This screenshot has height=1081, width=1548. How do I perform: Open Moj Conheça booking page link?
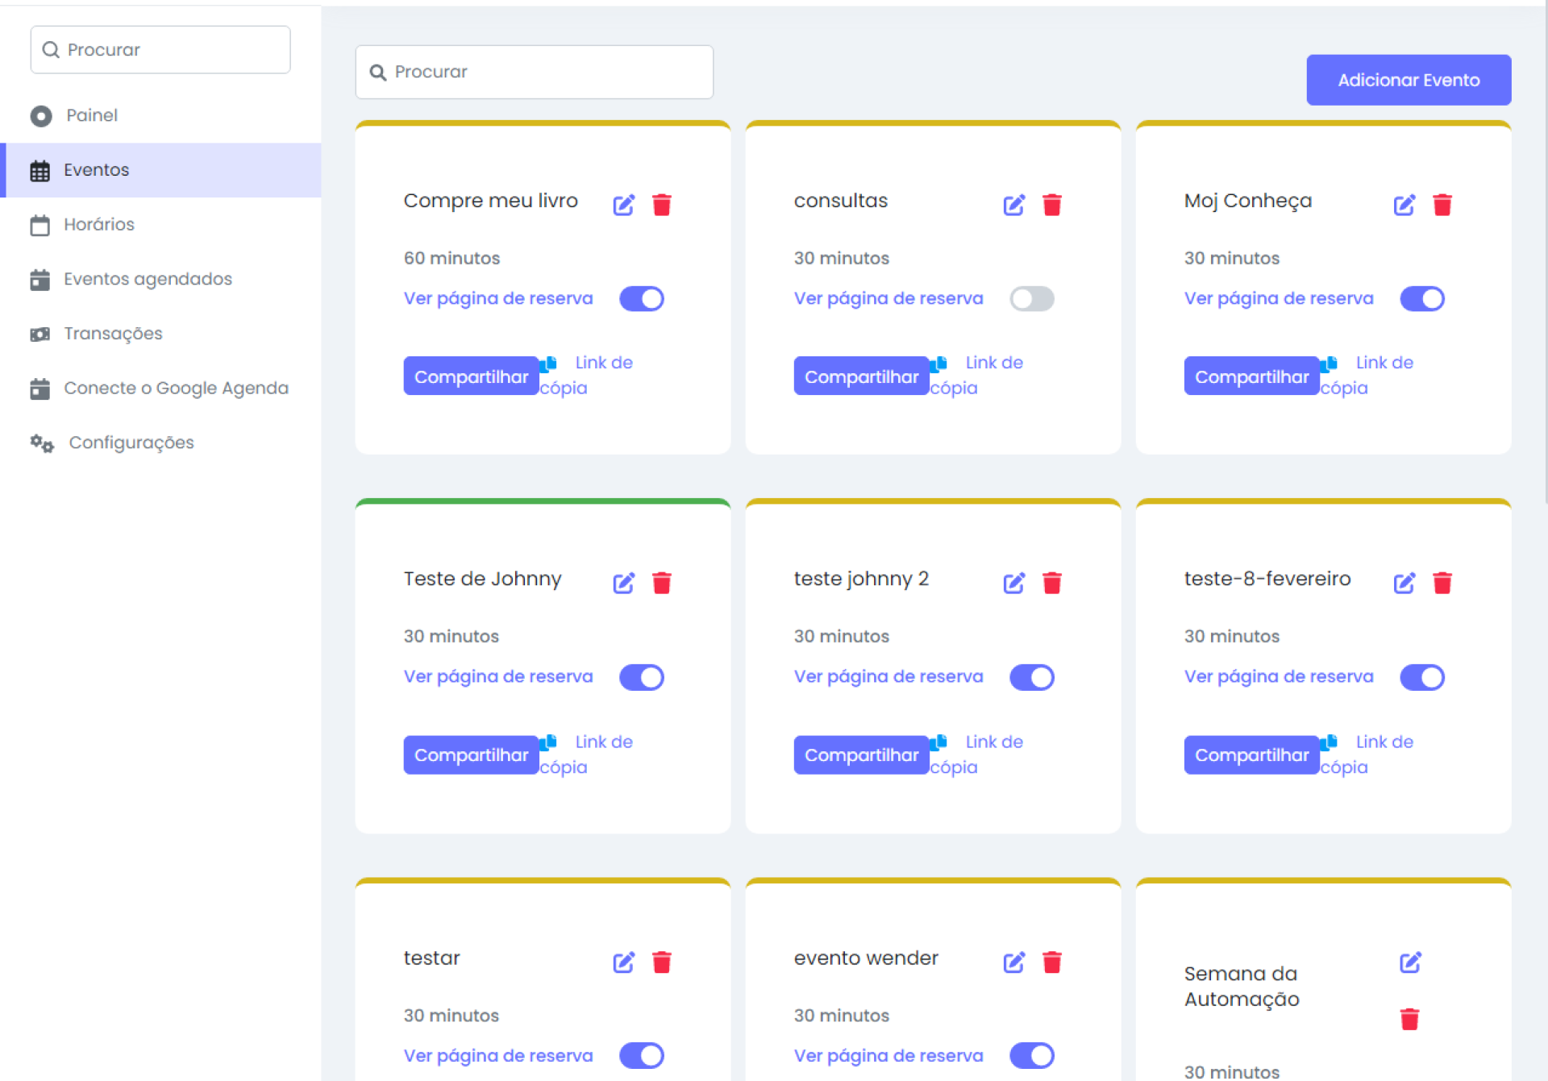click(x=1278, y=298)
